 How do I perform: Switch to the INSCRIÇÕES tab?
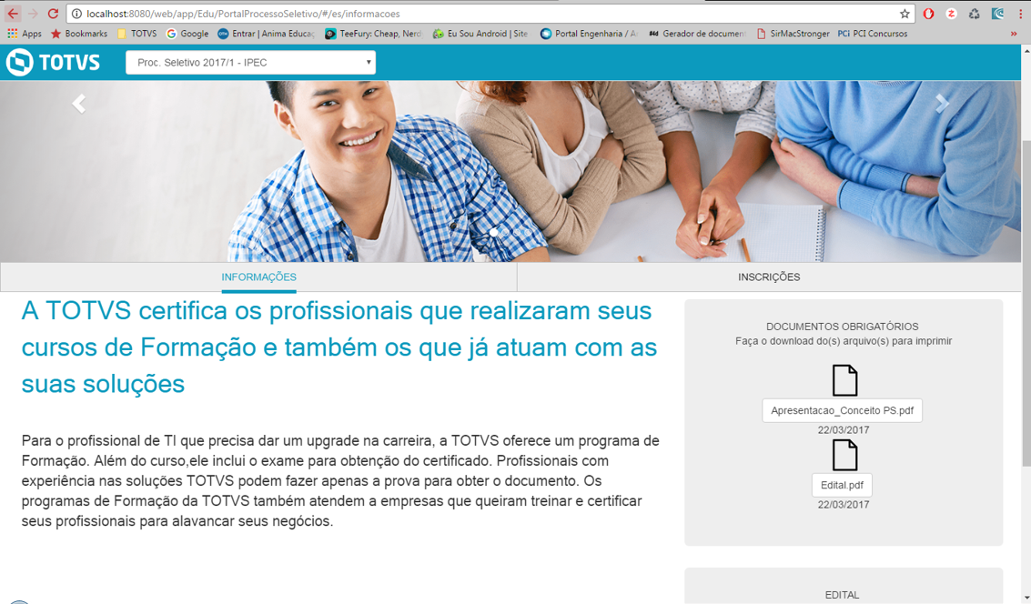coord(769,277)
